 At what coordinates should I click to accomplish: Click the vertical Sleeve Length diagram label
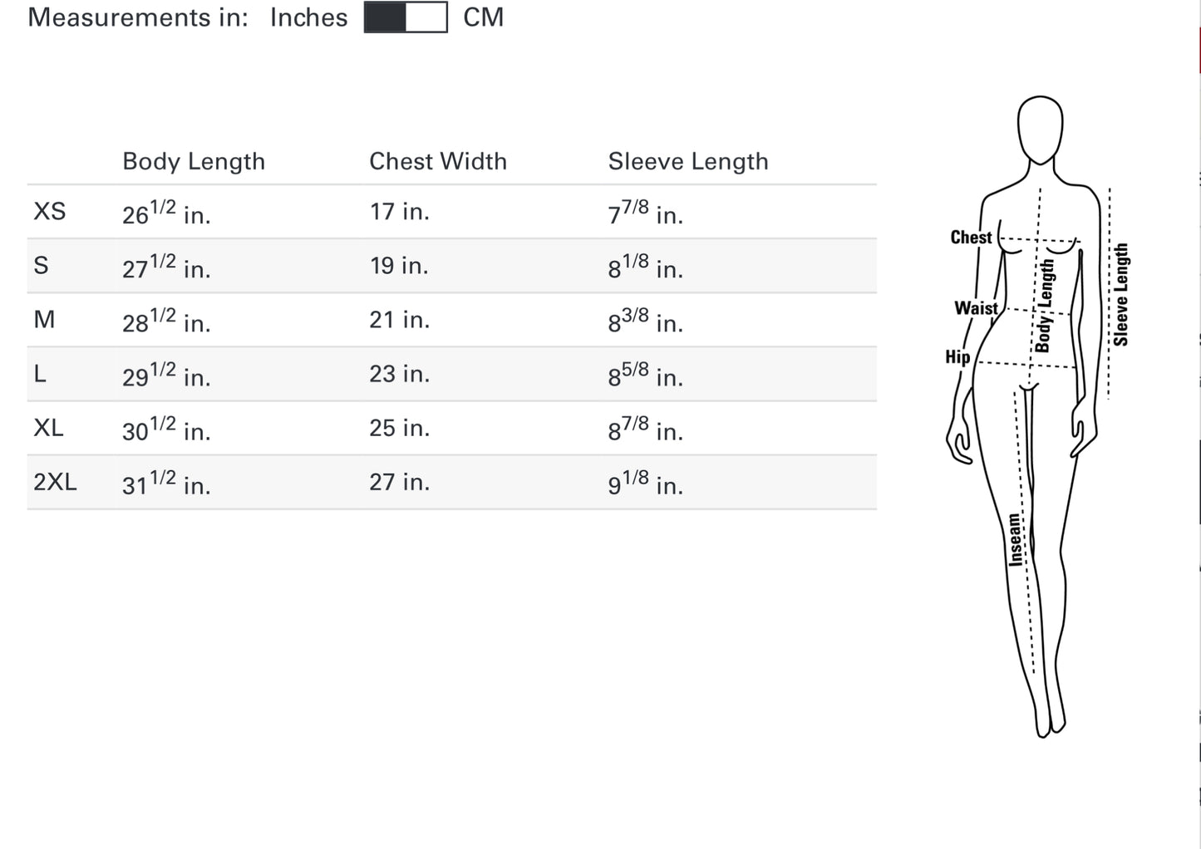click(1121, 294)
